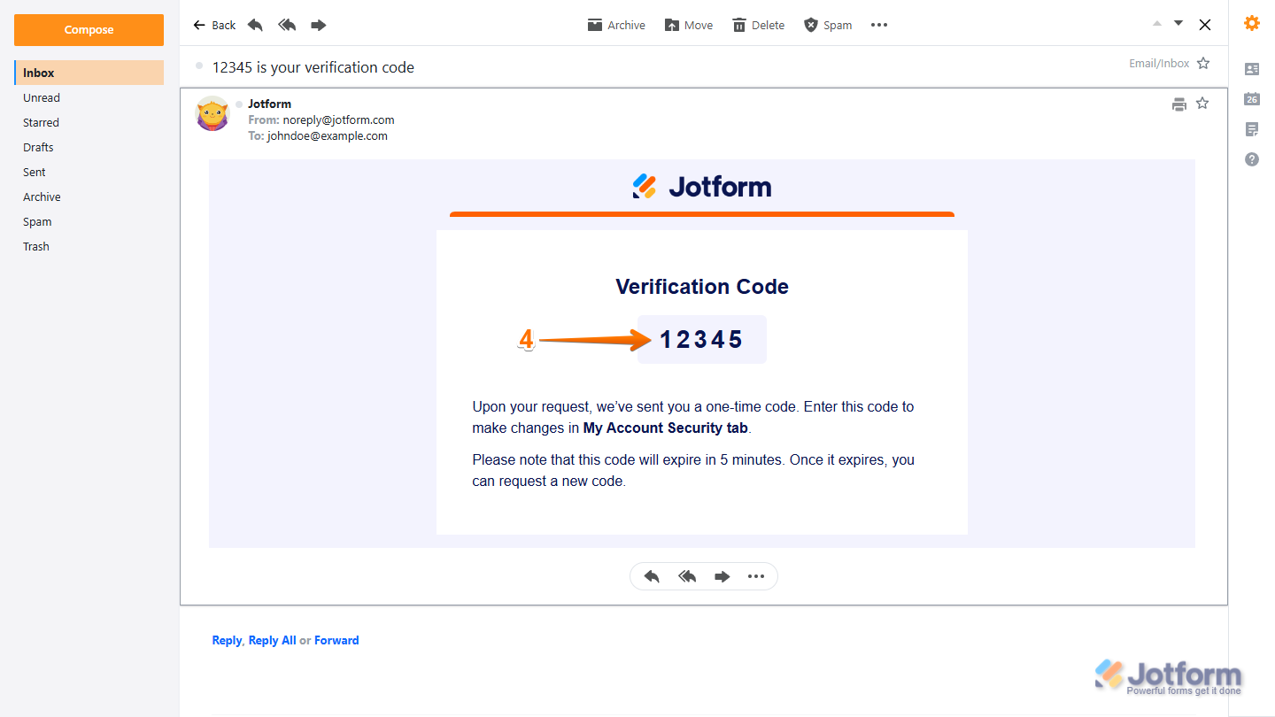Archive the Jotform email
Screen dimensions: 1275x717
616,25
